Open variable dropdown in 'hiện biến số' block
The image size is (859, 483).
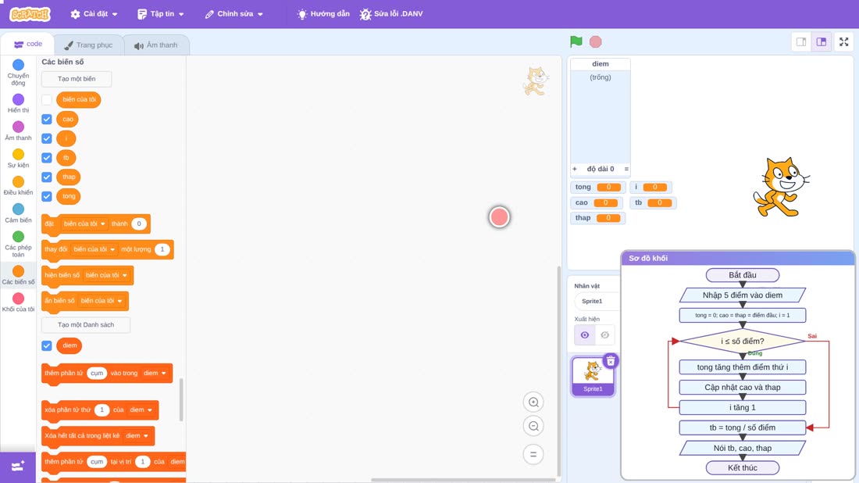106,275
